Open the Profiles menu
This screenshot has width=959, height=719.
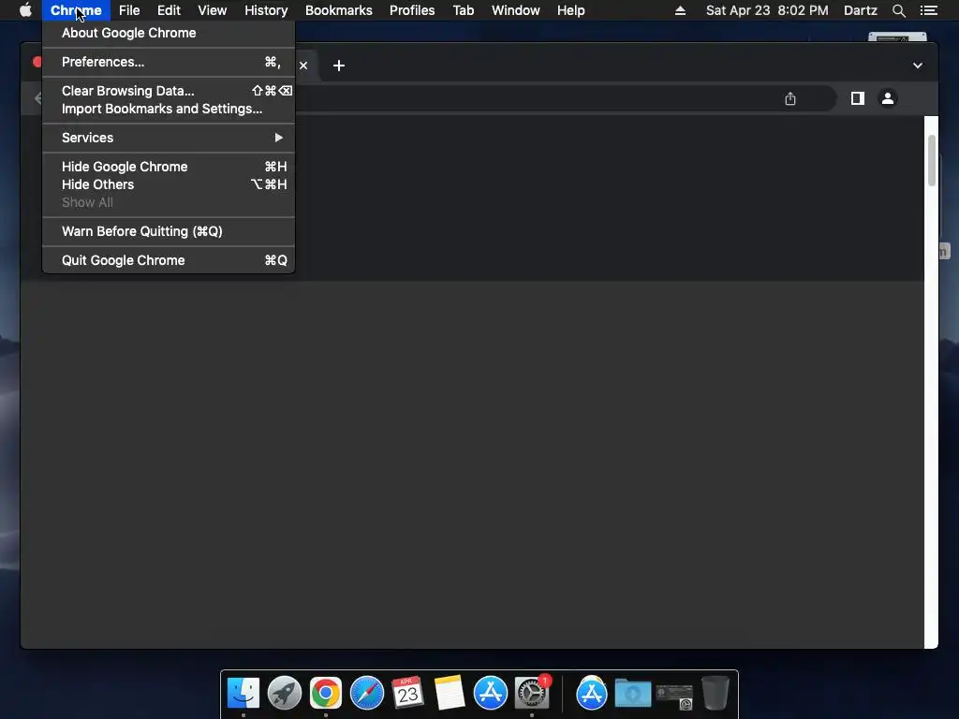pyautogui.click(x=412, y=10)
